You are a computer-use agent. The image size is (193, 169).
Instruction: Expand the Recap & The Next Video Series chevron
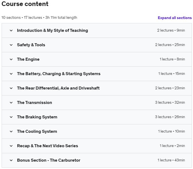pos(11,146)
